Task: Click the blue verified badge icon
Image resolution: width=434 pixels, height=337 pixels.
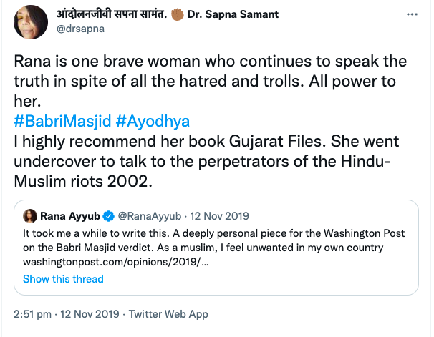Action: [109, 215]
